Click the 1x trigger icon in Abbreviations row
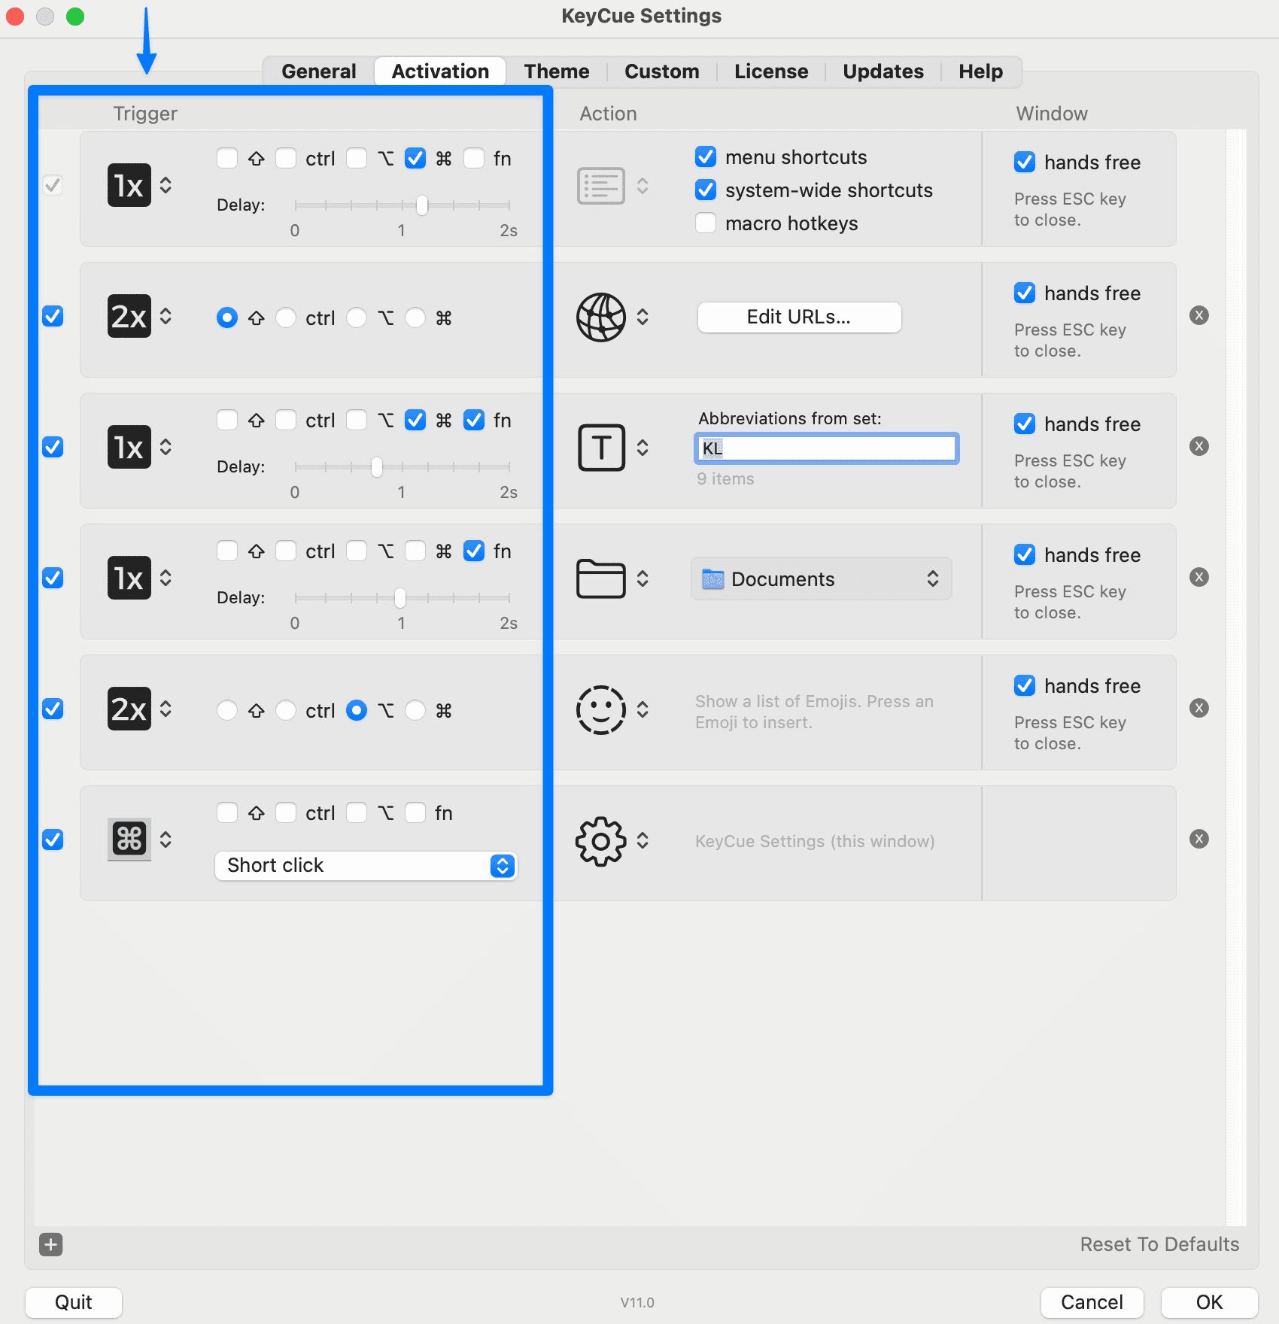Viewport: 1279px width, 1324px height. (x=129, y=447)
